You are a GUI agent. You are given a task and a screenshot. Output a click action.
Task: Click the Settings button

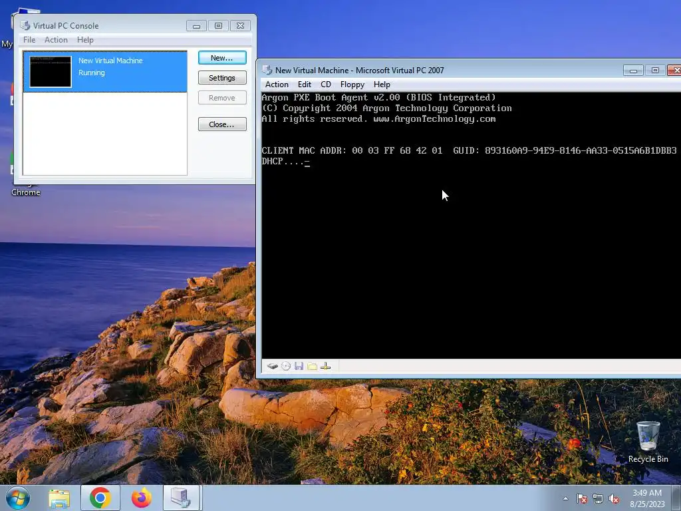(x=222, y=78)
